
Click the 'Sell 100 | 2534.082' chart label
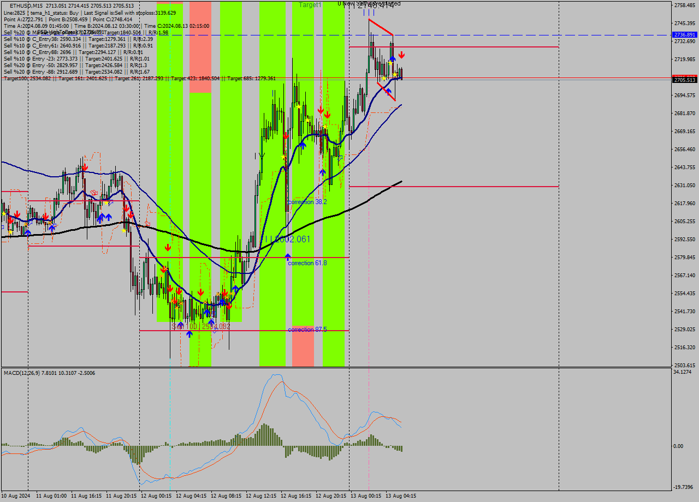tap(201, 326)
